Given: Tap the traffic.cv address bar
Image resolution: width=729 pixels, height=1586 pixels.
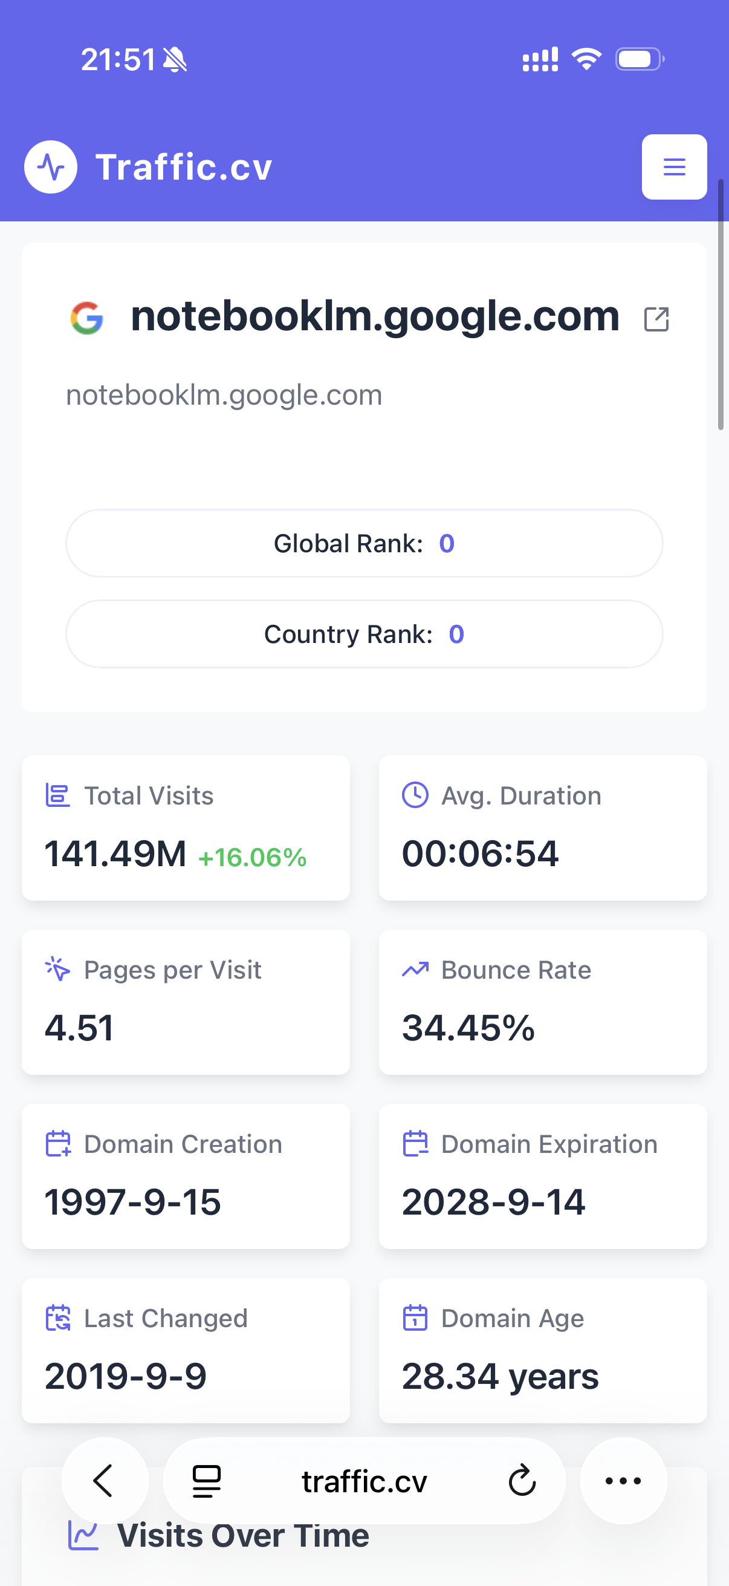Looking at the screenshot, I should click(x=364, y=1481).
